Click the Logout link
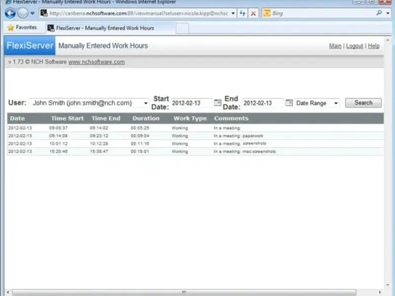The width and height of the screenshot is (395, 296). coord(355,46)
